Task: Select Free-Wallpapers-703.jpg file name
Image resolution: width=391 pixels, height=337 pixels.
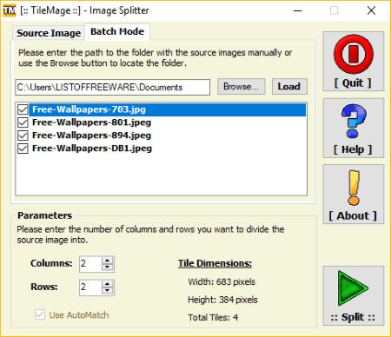Action: pyautogui.click(x=89, y=109)
